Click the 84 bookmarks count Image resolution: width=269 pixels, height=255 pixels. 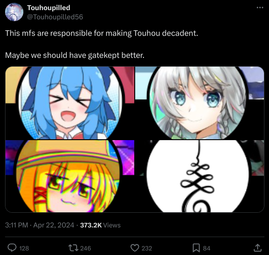click(x=207, y=248)
